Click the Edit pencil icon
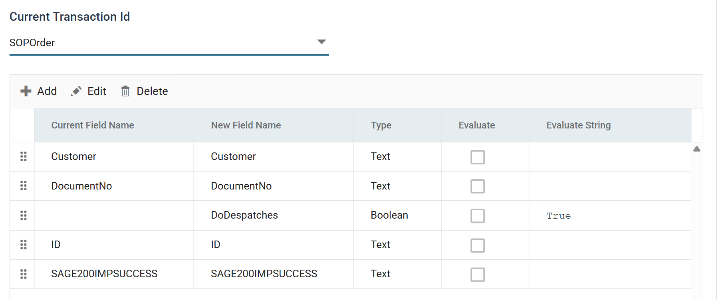This screenshot has width=726, height=300. coord(76,91)
